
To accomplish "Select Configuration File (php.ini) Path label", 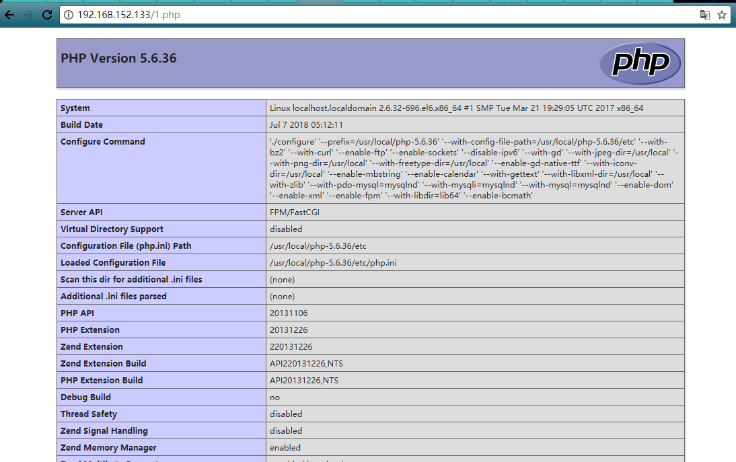I will click(126, 245).
